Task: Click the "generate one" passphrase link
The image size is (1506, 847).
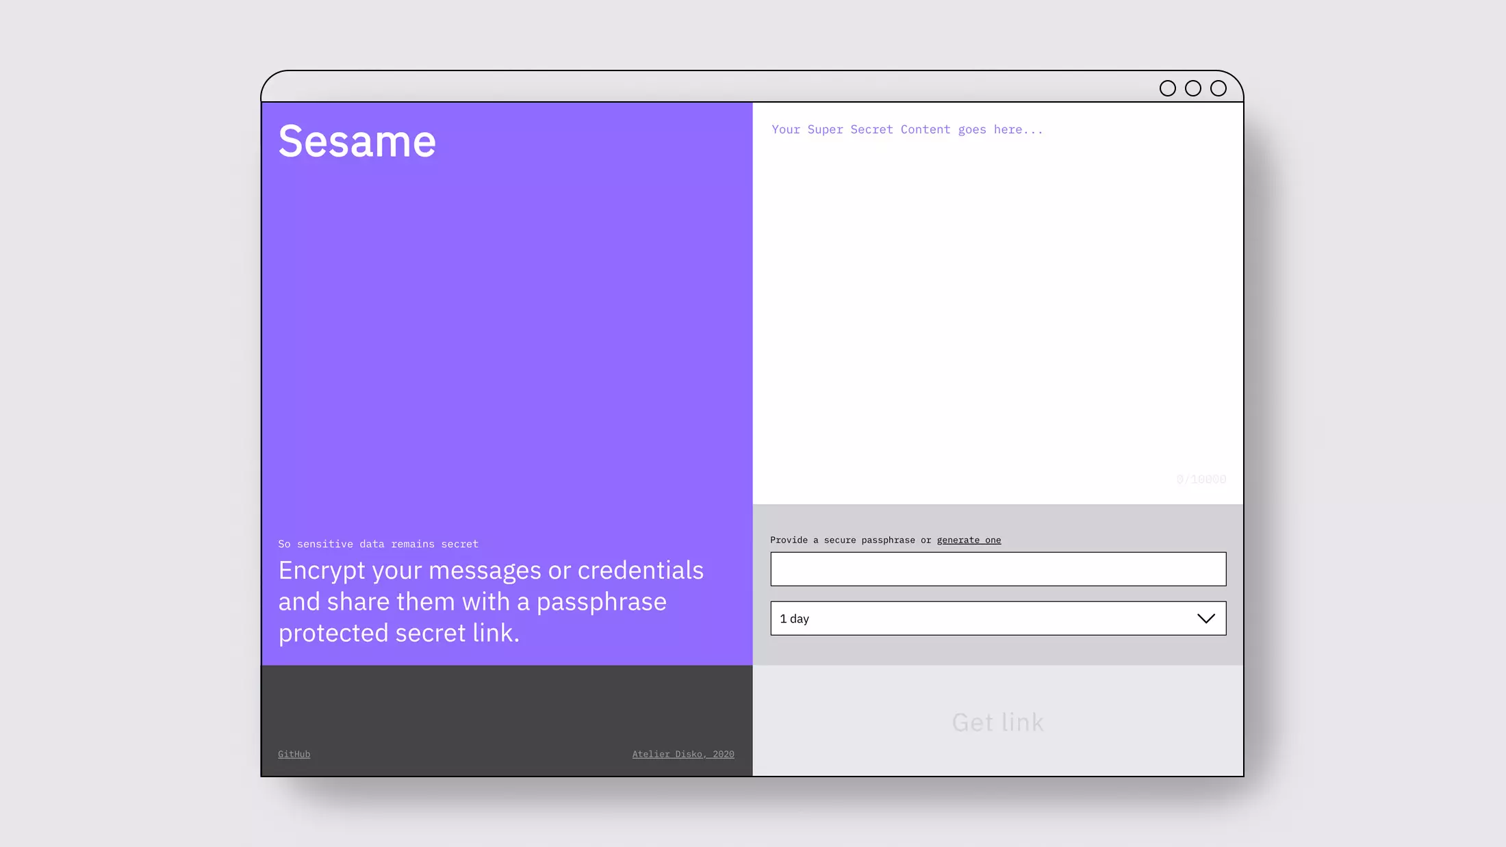Action: [x=969, y=540]
